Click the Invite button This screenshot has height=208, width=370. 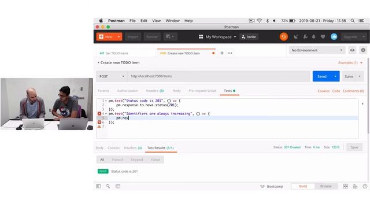coord(249,37)
